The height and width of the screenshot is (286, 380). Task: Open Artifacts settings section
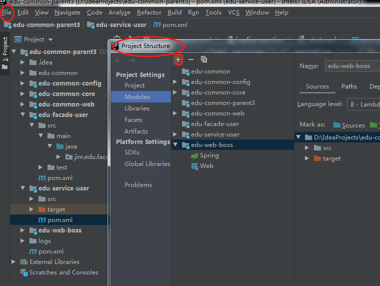coord(136,131)
